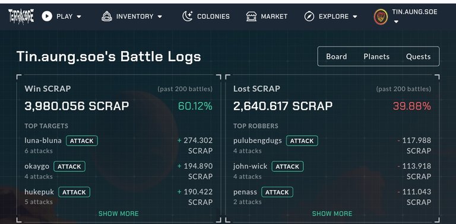The height and width of the screenshot is (224, 456).
Task: Click the Explore compass icon
Action: pyautogui.click(x=309, y=16)
